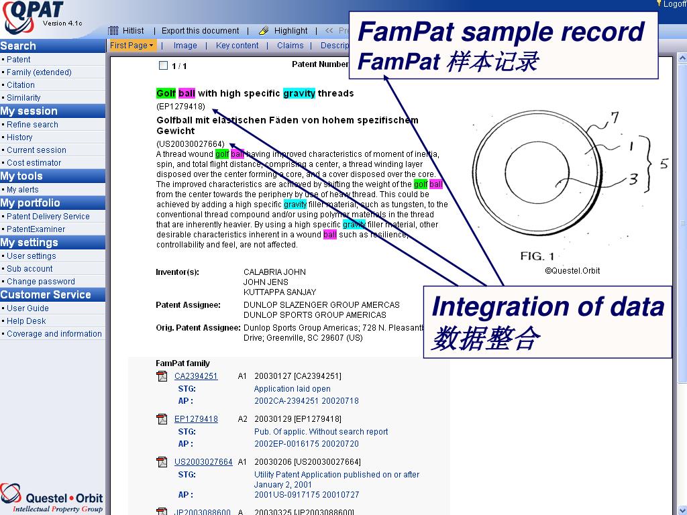Click the scrollbar up arrow
The height and width of the screenshot is (515, 687).
point(682,58)
